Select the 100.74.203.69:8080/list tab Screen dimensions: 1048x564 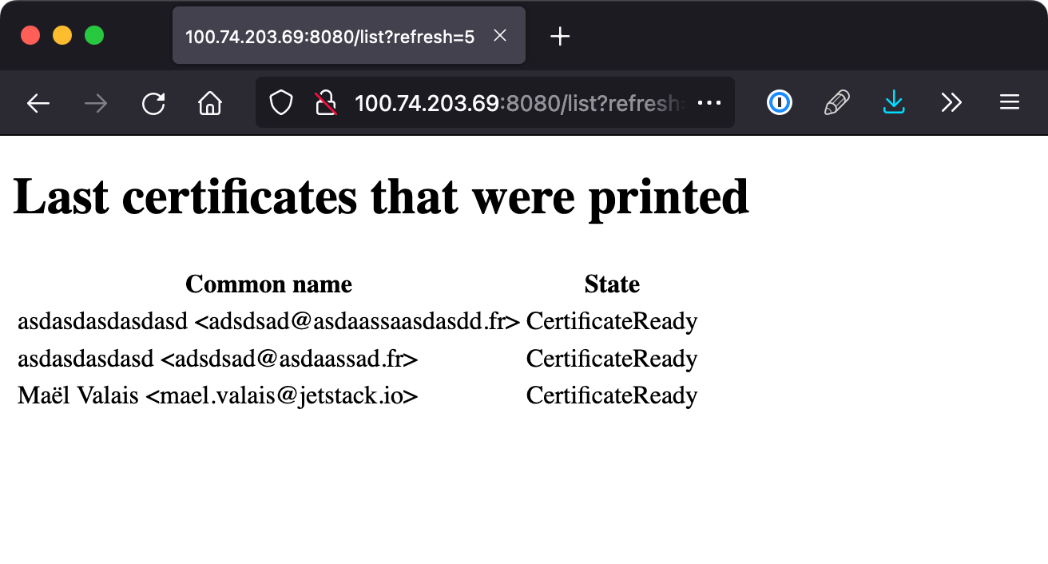329,37
